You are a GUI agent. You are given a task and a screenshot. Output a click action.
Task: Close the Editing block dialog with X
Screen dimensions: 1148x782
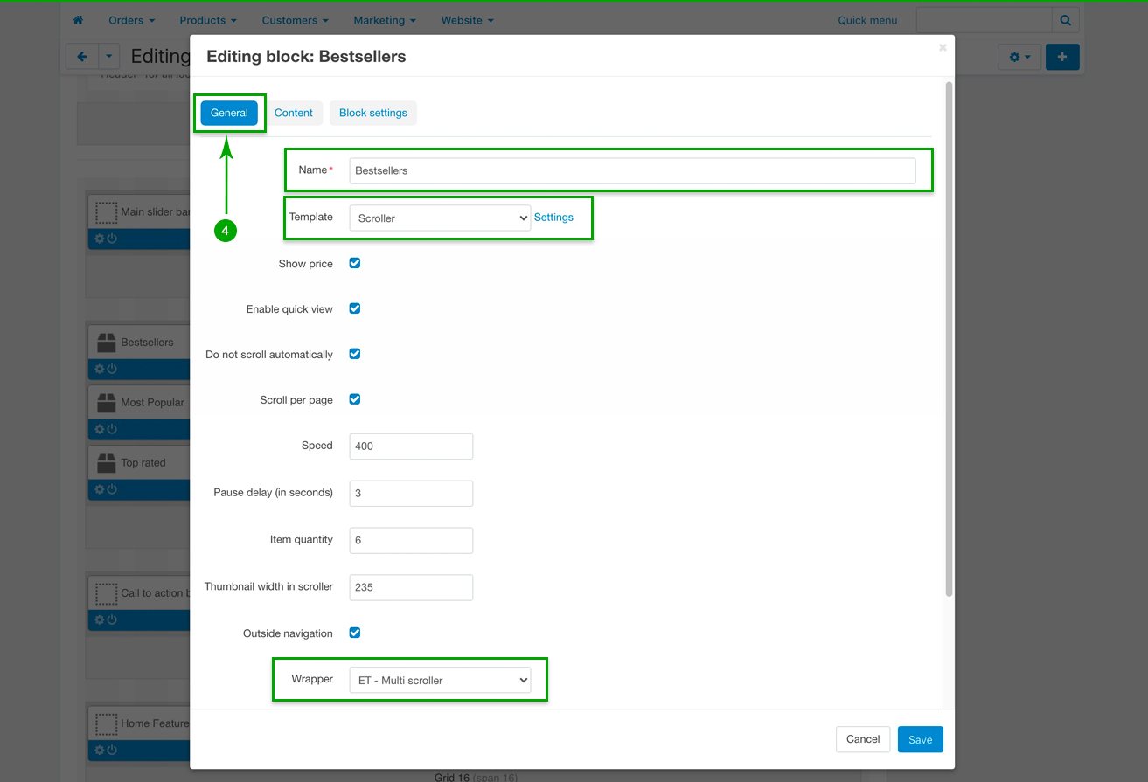point(943,48)
